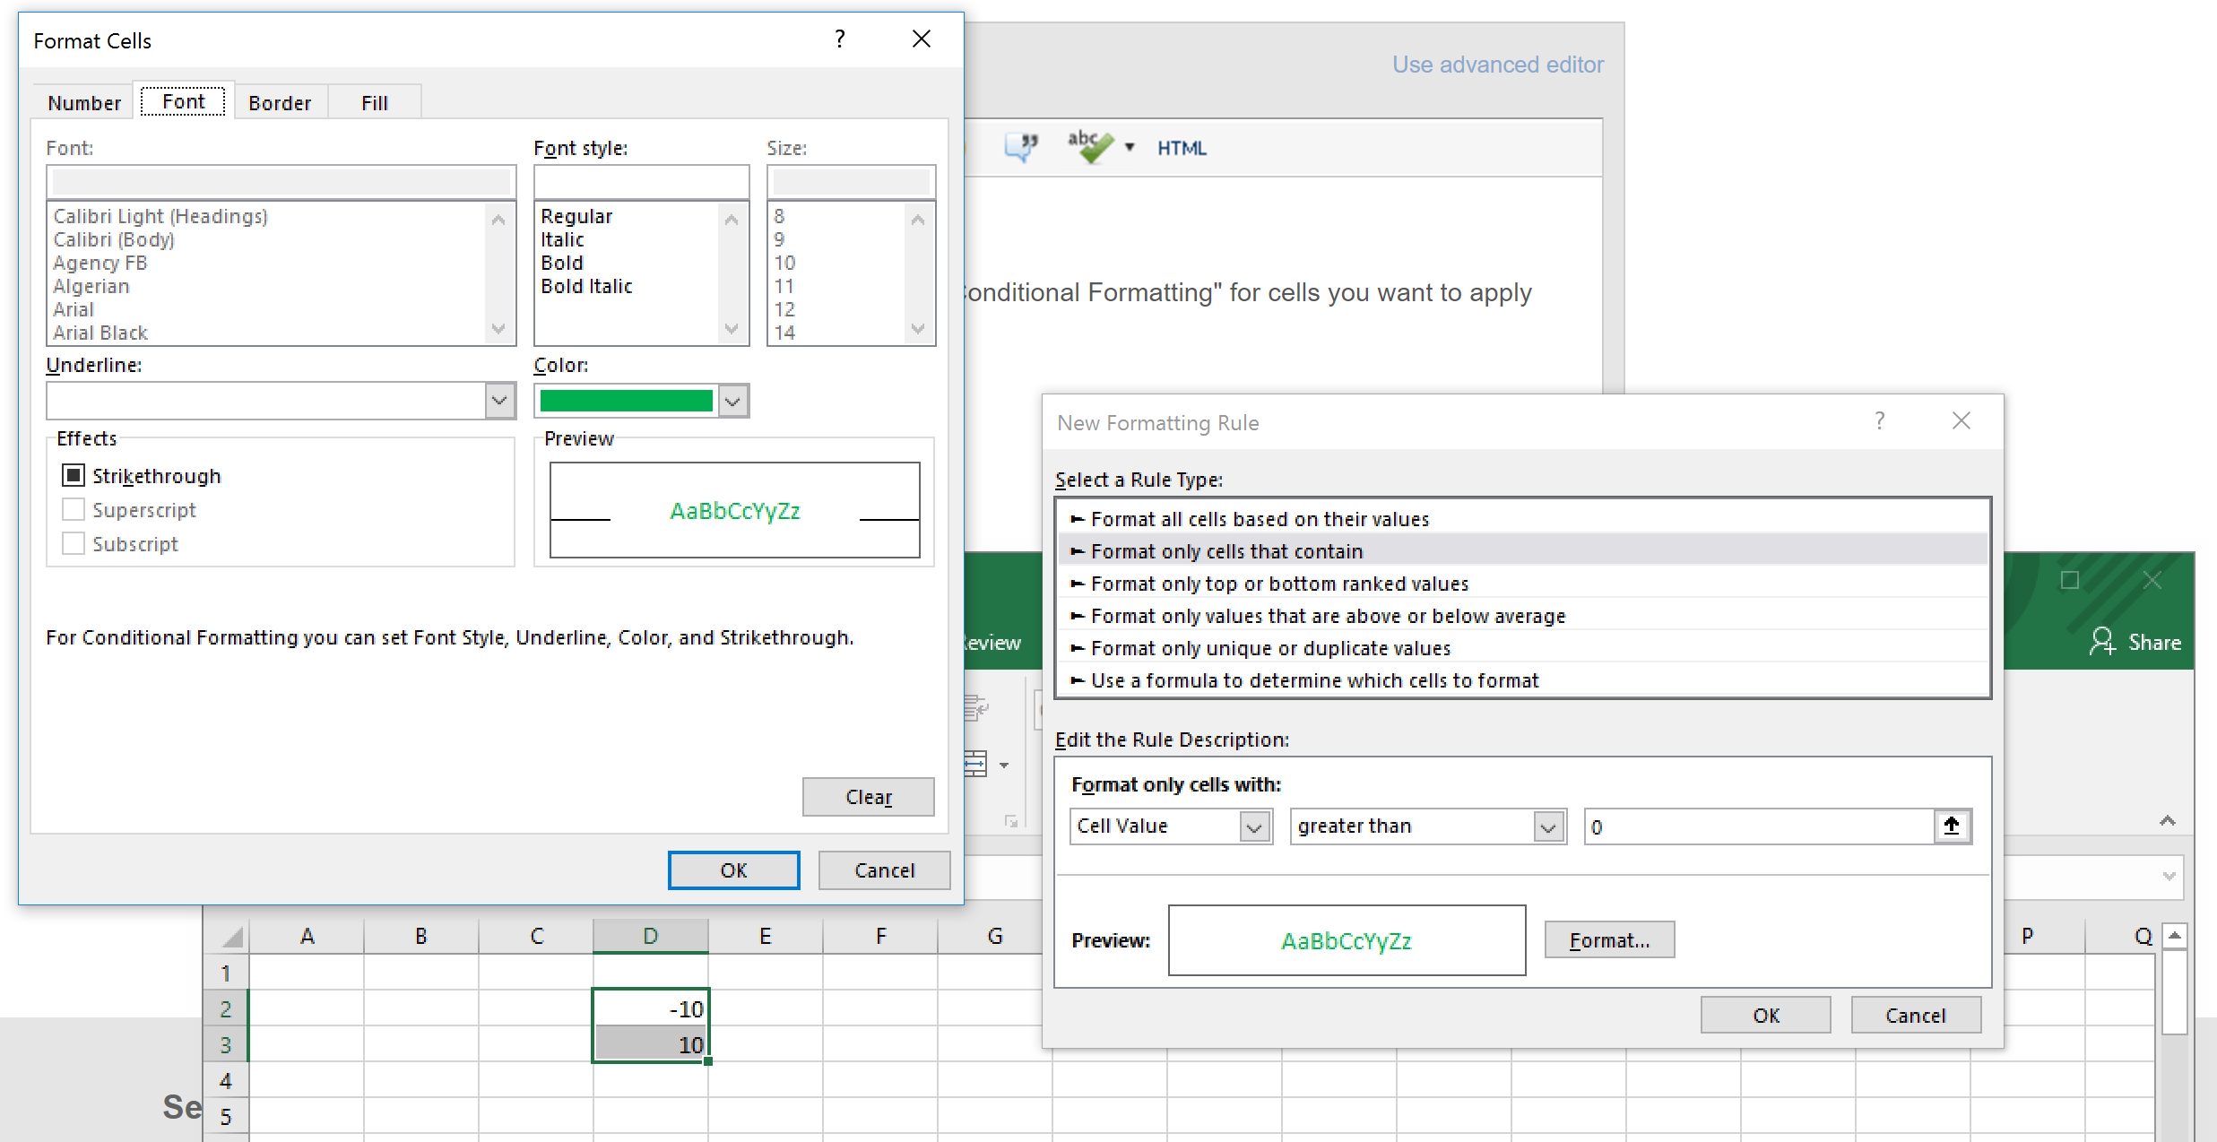Choose Regular font style
The width and height of the screenshot is (2217, 1142).
pos(576,216)
